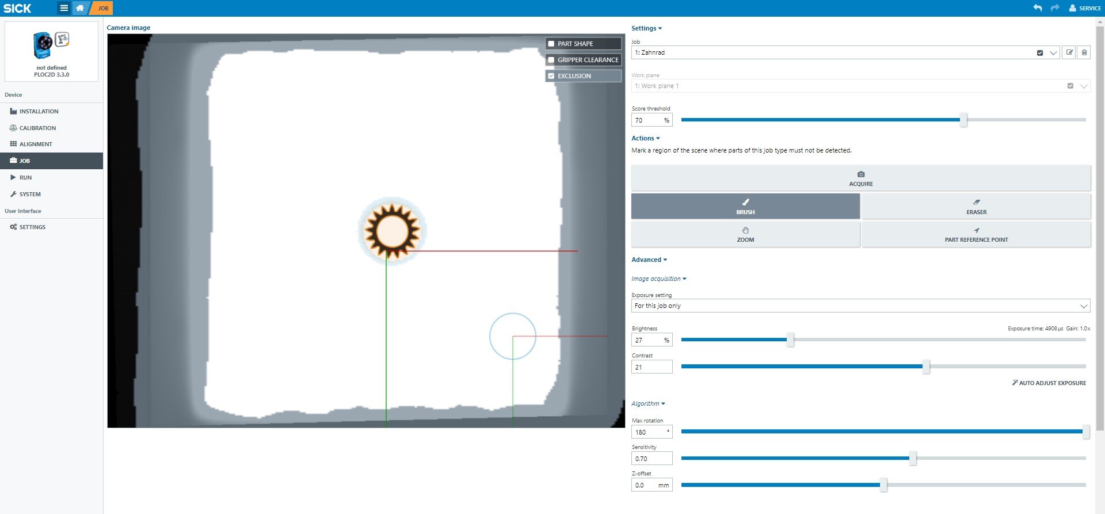Switch to the Run section

point(25,177)
